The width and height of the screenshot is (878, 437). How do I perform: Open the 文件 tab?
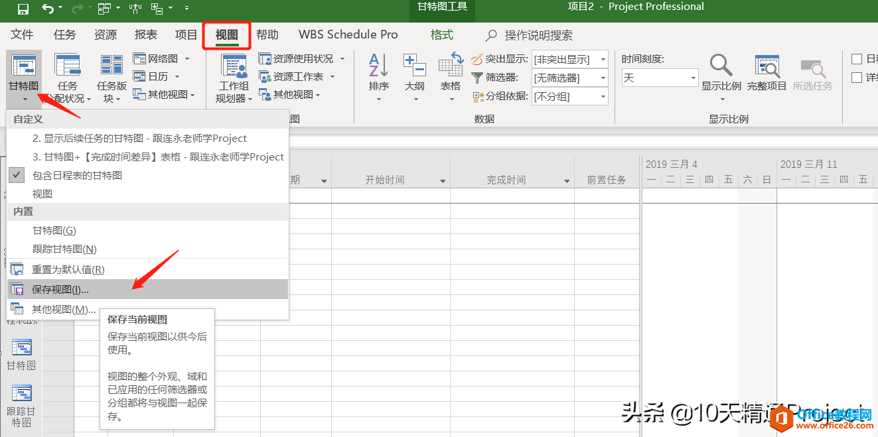[x=22, y=34]
